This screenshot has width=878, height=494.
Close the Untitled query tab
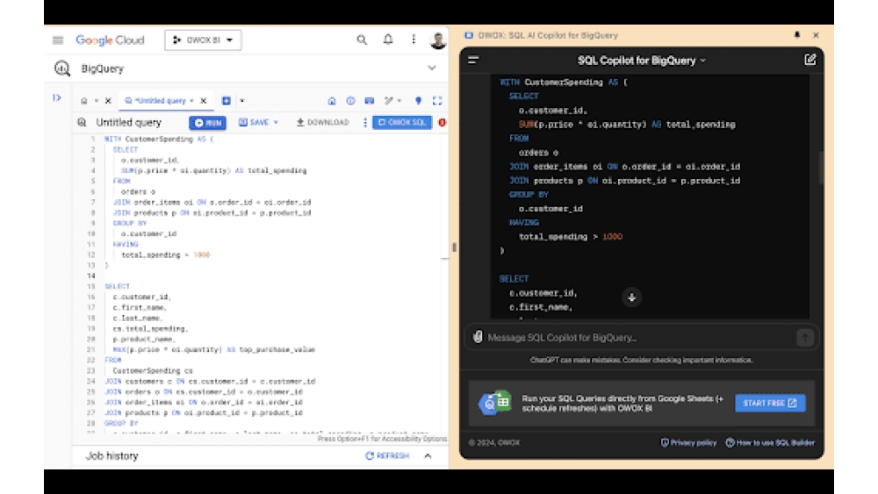click(x=204, y=101)
